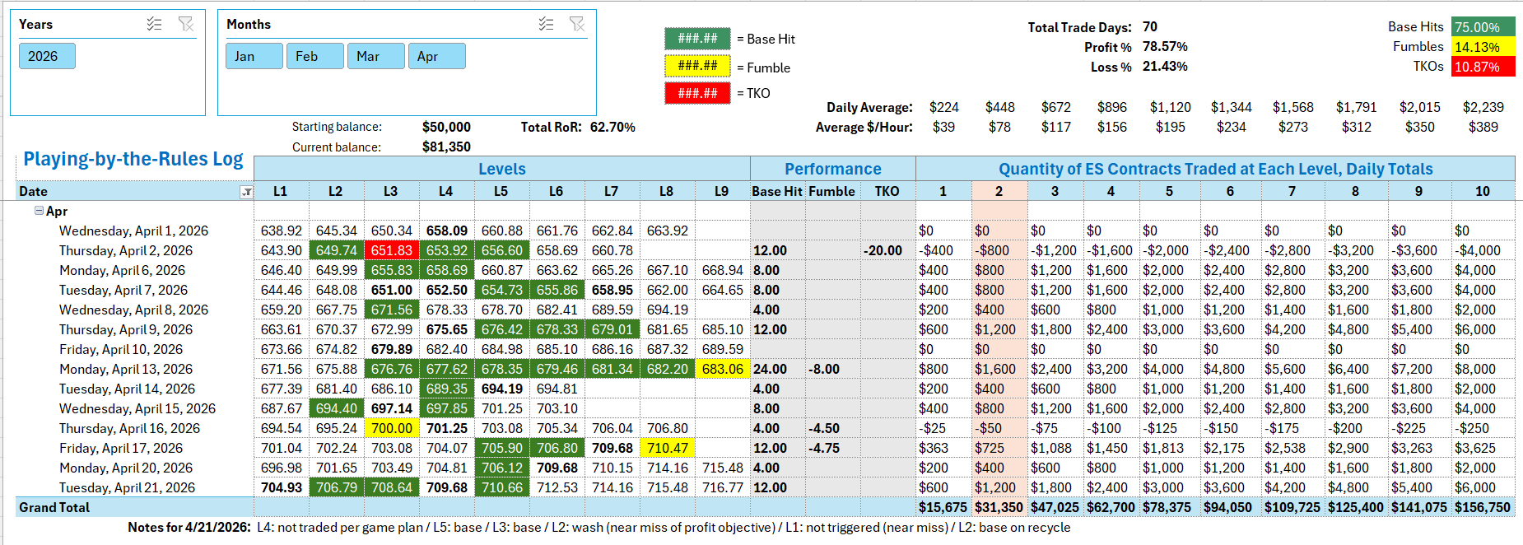Select the Fumbles 14.13% cell

(1483, 47)
